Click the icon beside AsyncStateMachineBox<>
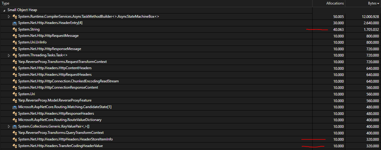 [x=14, y=16]
